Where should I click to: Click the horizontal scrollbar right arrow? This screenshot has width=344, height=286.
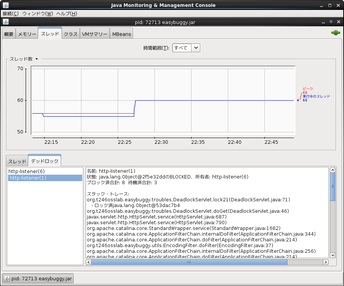click(326, 262)
